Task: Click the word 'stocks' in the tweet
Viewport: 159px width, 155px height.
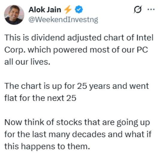Action: coord(69,122)
